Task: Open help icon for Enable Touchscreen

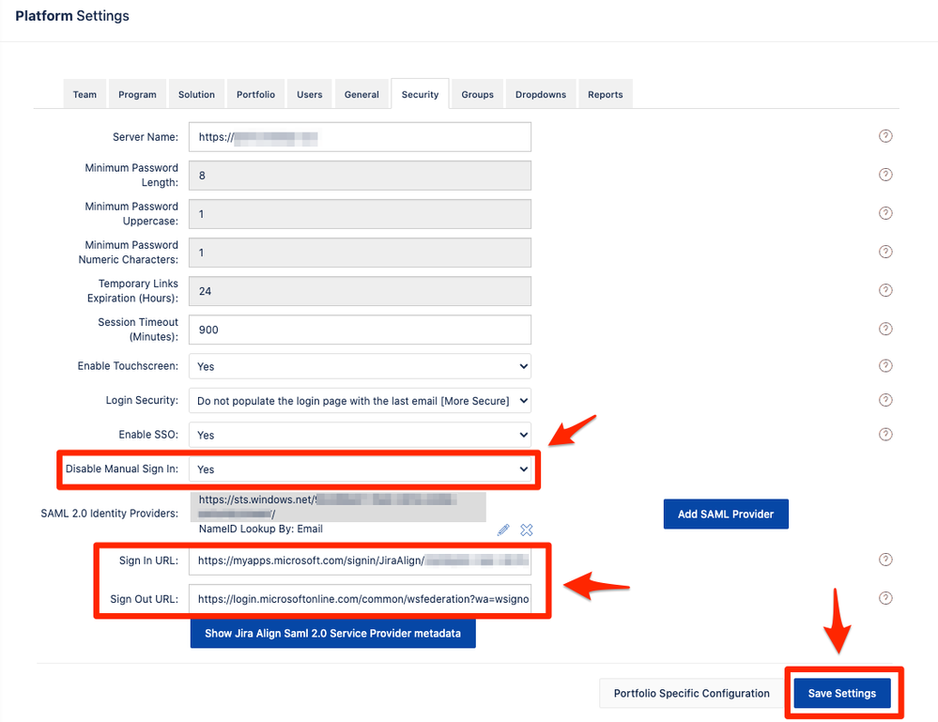Action: click(x=885, y=365)
